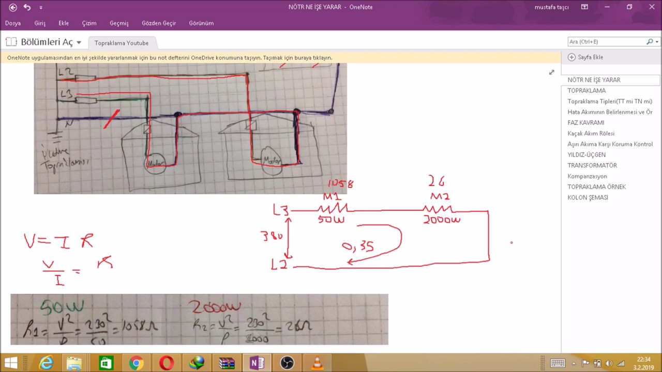Launch Google Chrome from taskbar

(x=137, y=363)
